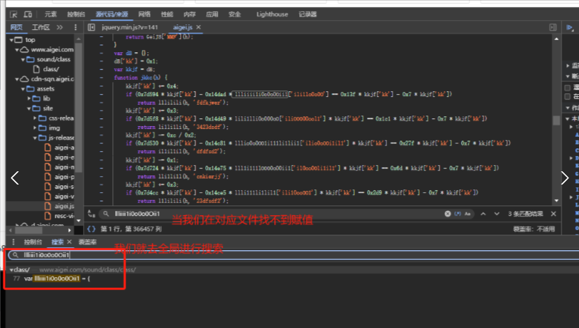This screenshot has width=579, height=328.
Task: Click the code editor scroll-down arrow
Action: point(557,201)
